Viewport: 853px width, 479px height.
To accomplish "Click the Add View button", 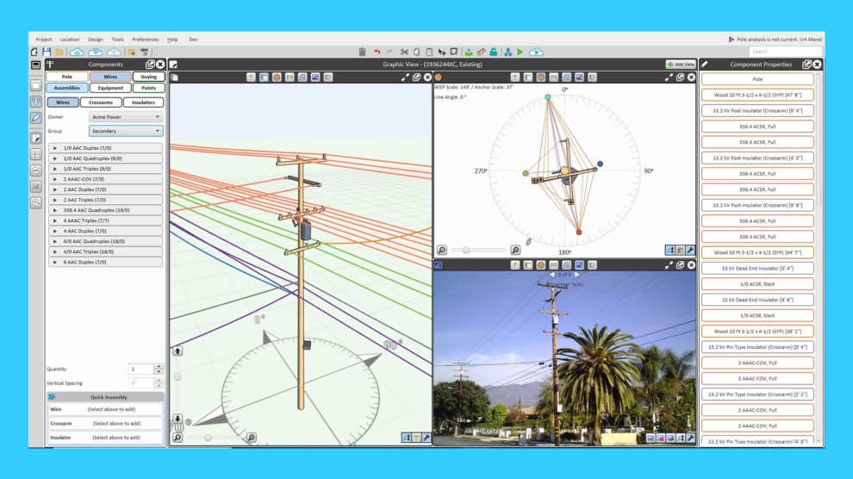I will [681, 65].
